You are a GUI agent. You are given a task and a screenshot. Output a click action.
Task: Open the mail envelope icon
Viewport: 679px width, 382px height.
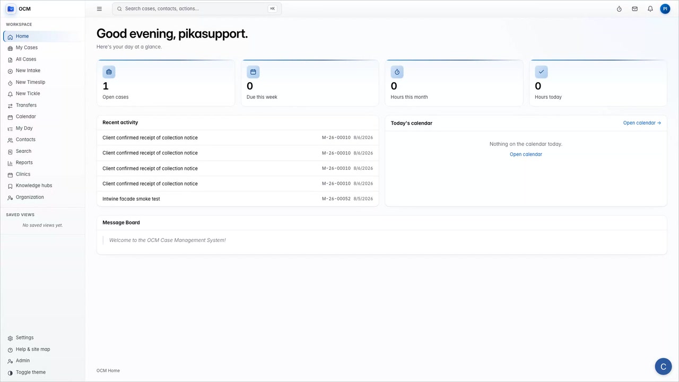(634, 8)
